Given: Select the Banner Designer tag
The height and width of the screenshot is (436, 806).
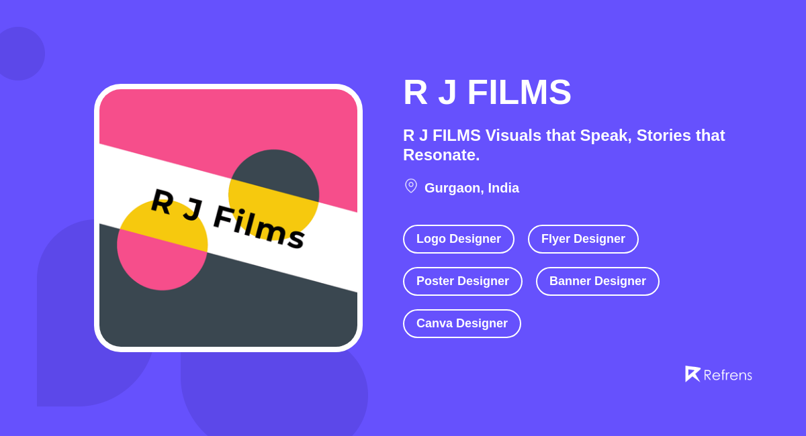Looking at the screenshot, I should coord(597,281).
